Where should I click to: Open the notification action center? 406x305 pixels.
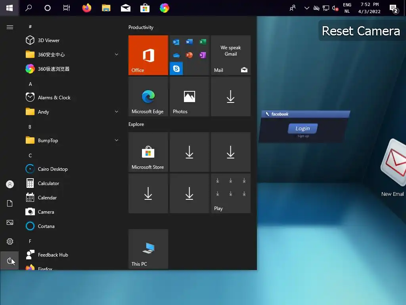pos(394,9)
